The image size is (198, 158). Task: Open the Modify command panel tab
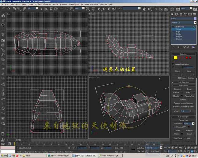click(177, 14)
